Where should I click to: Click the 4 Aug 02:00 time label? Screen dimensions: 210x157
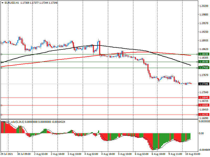coord(91,154)
